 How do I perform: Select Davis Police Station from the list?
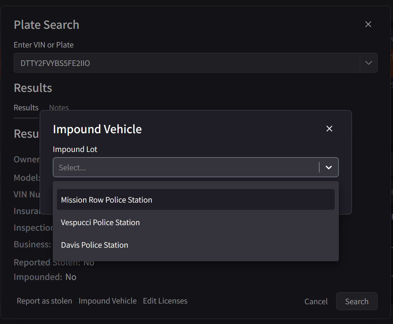coord(94,245)
